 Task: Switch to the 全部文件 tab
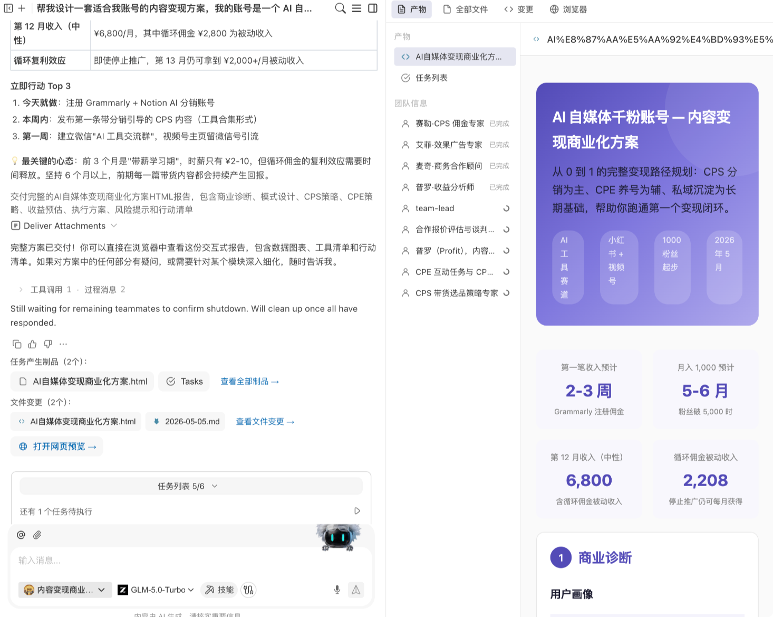465,10
